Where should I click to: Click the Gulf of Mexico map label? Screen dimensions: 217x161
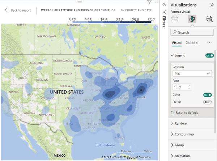[x=105, y=145]
